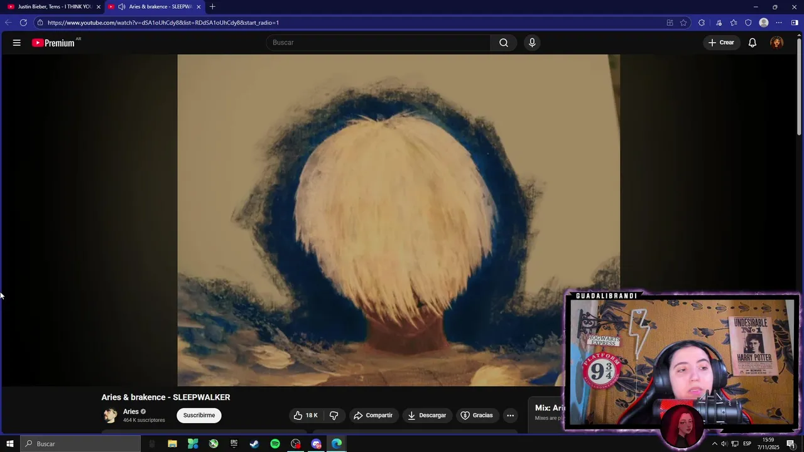
Task: Reload the page in the browser
Action: 23,23
